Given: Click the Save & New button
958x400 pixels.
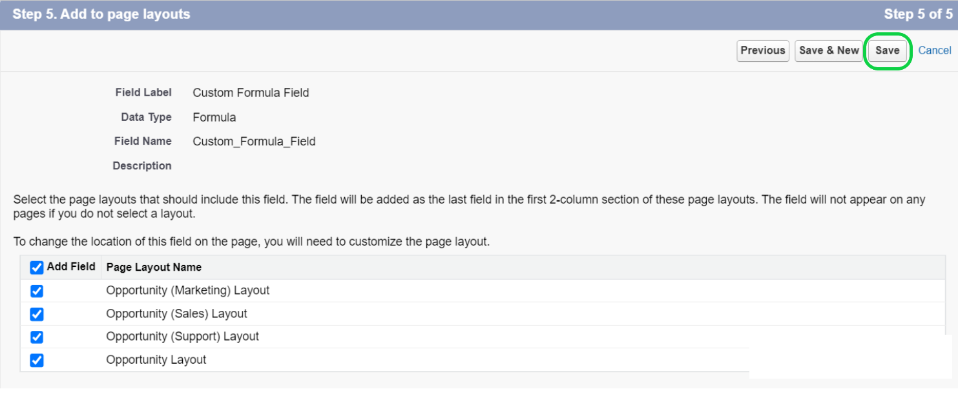Looking at the screenshot, I should [x=829, y=50].
